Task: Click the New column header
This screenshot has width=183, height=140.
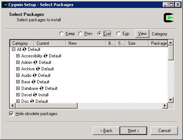Action: coord(86,43)
